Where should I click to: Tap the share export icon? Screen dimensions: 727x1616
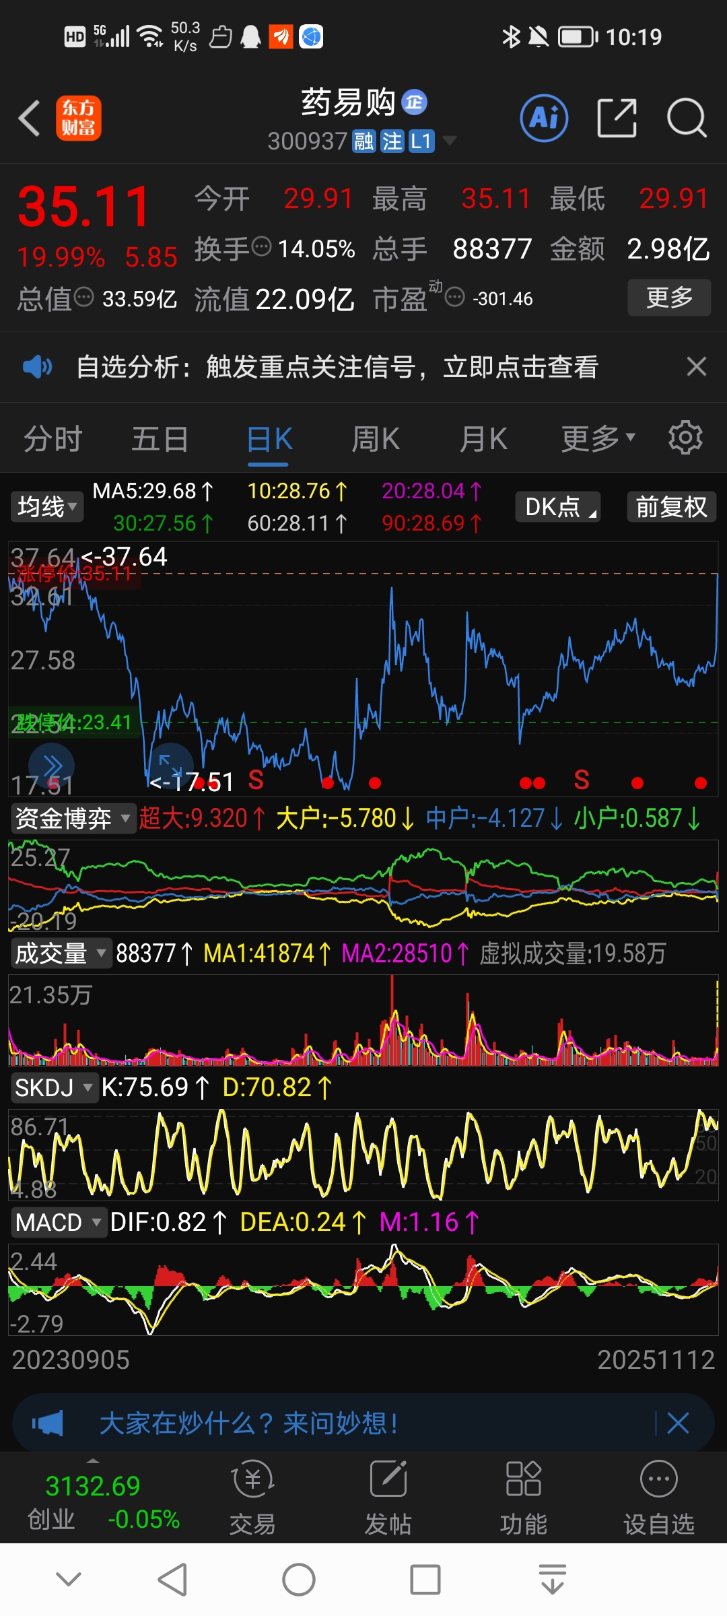click(x=617, y=118)
